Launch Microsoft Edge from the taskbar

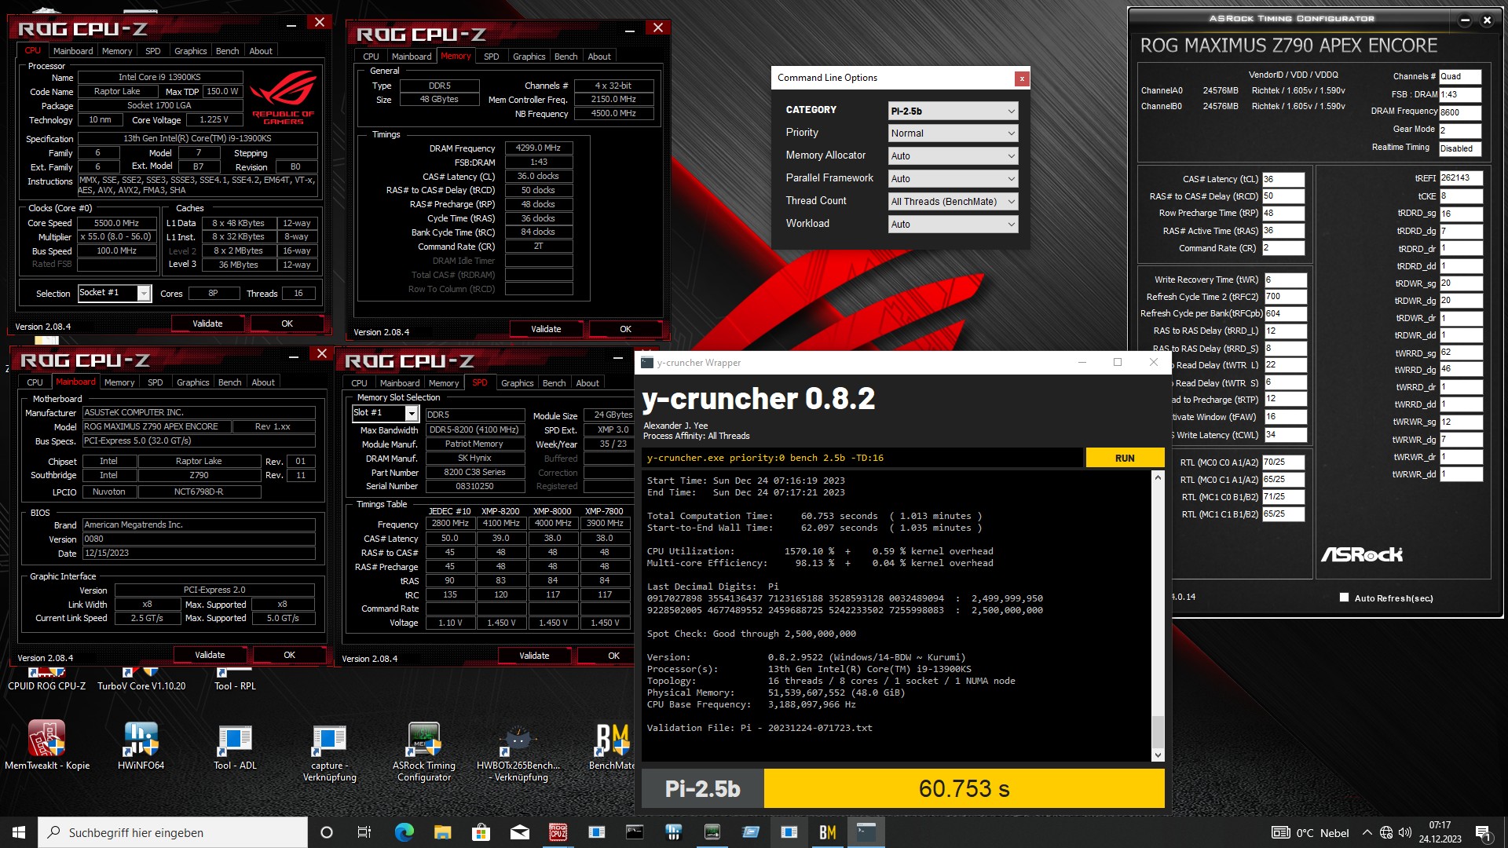[404, 832]
